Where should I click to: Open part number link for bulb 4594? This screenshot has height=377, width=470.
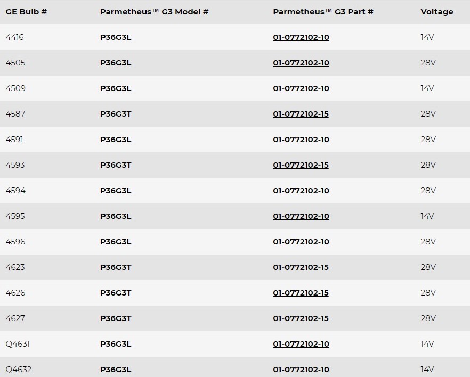pos(301,191)
